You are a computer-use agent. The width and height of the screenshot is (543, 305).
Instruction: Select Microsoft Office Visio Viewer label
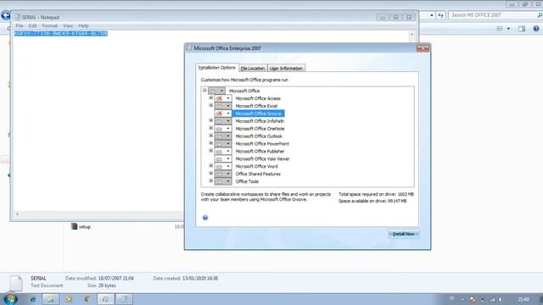262,159
